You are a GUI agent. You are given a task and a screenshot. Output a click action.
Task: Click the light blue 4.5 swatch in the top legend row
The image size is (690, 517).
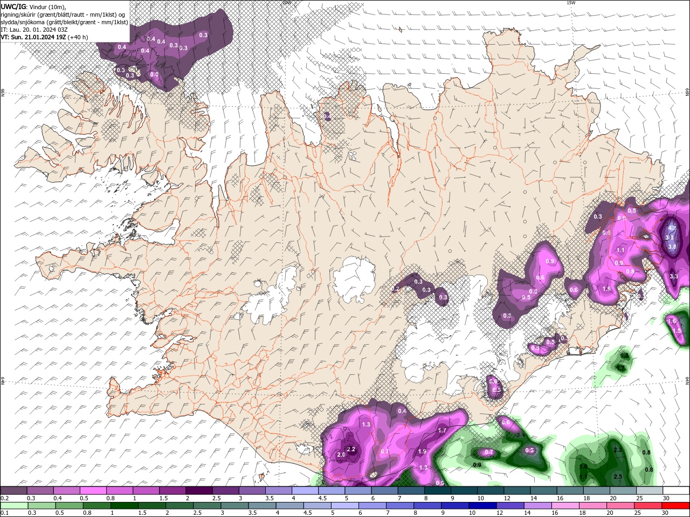tap(332, 491)
